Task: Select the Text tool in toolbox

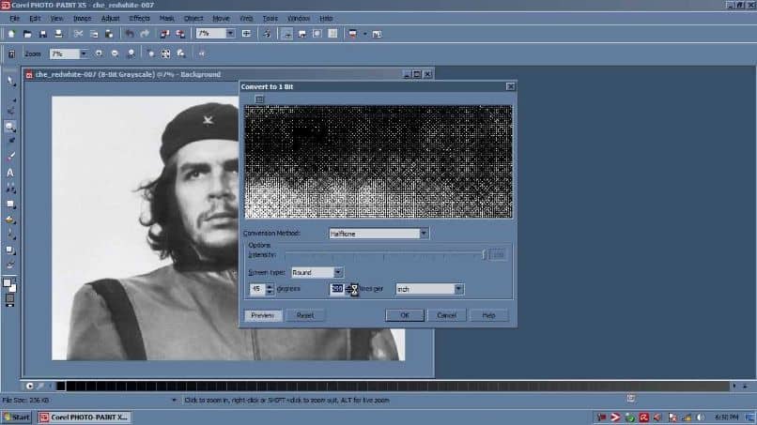Action: point(10,173)
